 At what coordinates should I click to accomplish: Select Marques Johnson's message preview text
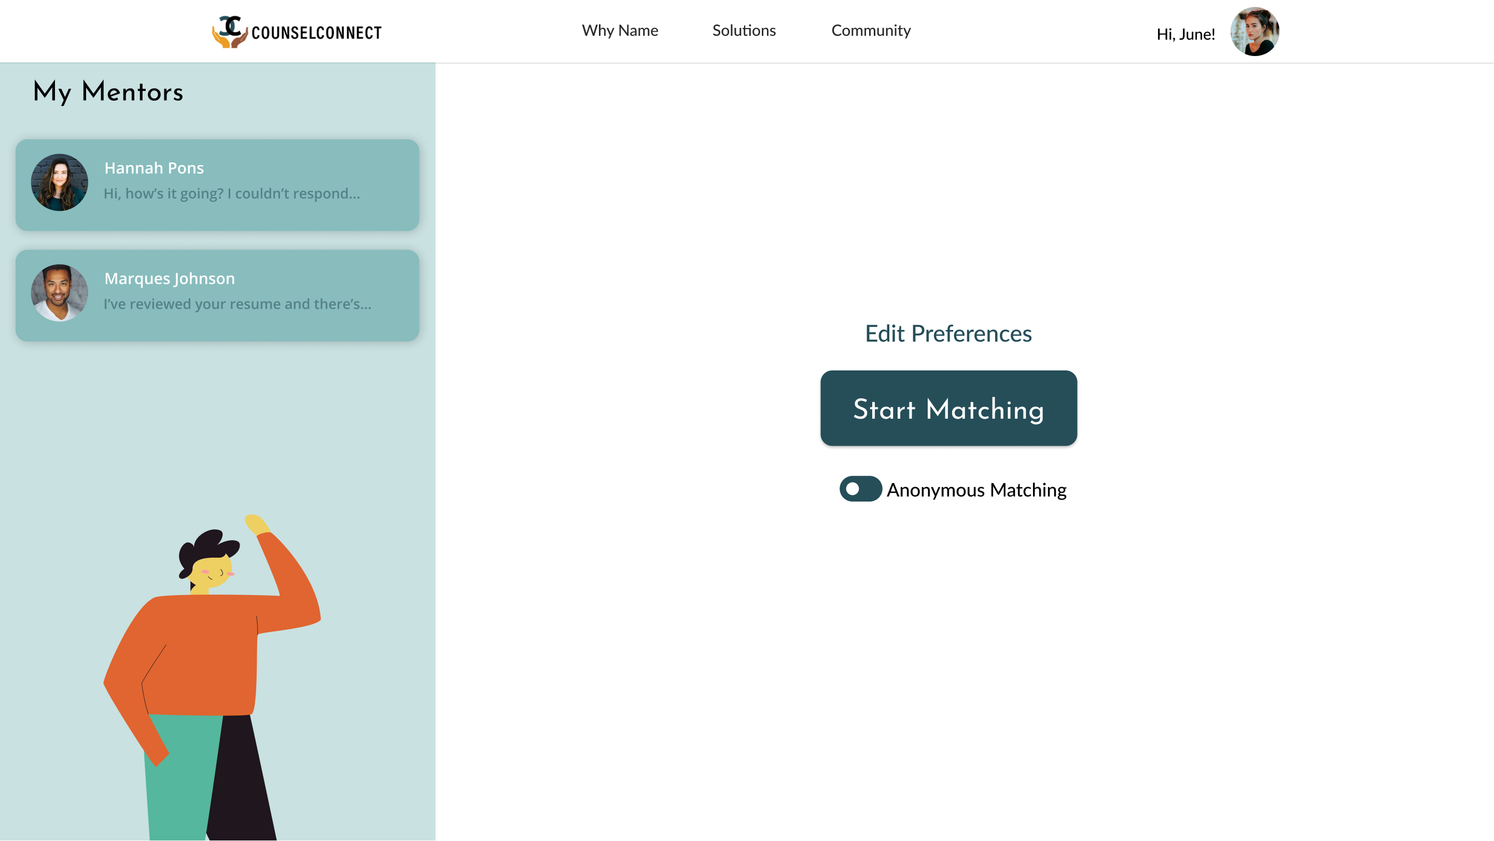pos(237,304)
